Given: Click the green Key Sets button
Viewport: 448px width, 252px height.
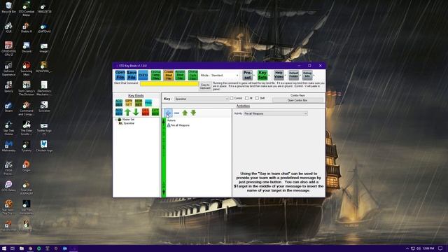Looking at the screenshot, I should coord(262,75).
